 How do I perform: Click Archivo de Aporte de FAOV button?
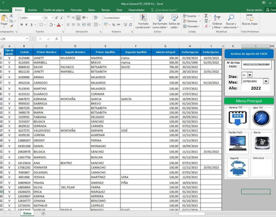(249, 54)
